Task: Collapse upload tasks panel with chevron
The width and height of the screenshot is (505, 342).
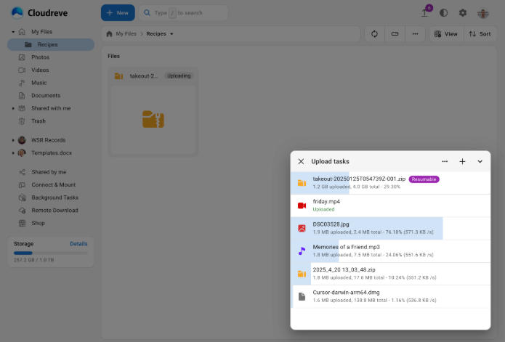Action: 480,161
